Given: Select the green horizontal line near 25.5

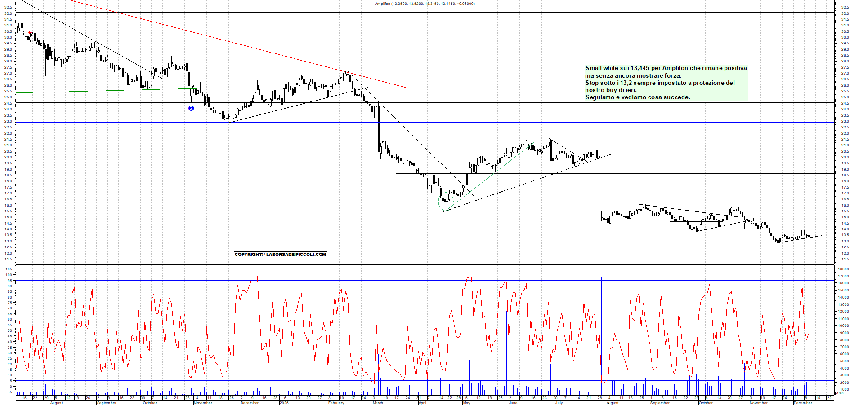Looking at the screenshot, I should pyautogui.click(x=112, y=90).
